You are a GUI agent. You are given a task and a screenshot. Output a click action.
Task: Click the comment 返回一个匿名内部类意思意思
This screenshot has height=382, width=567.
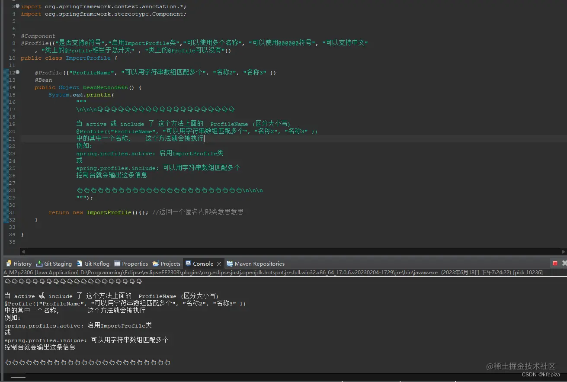point(198,212)
